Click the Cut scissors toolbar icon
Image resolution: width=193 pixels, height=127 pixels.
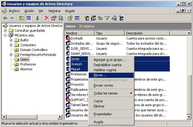point(38,18)
